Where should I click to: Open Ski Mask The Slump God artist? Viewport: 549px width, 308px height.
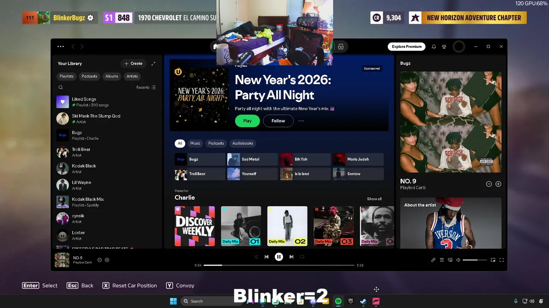click(x=107, y=118)
